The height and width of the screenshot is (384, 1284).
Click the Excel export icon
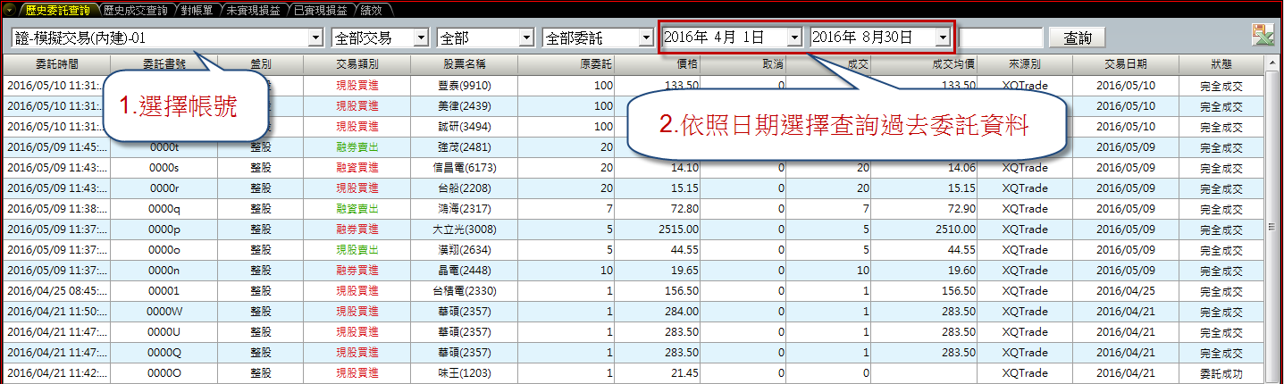1263,36
